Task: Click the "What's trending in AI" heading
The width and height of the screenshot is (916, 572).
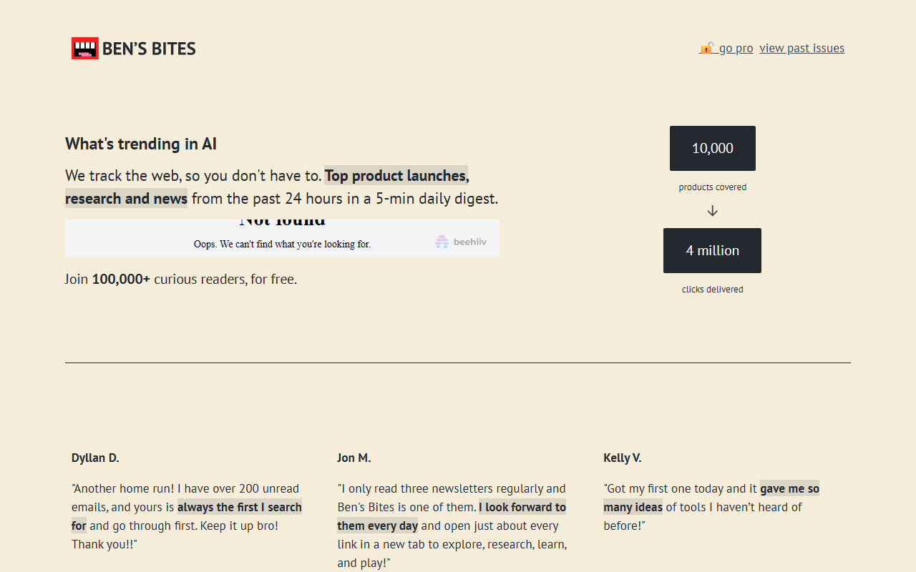Action: [141, 144]
